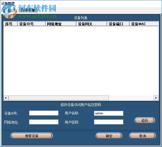Viewport: 162px width, 147px height.
Task: Click the 网络地址 column header
Action: [61, 24]
